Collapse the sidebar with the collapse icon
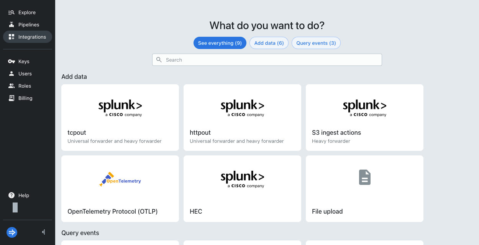This screenshot has width=479, height=245. coord(43,232)
